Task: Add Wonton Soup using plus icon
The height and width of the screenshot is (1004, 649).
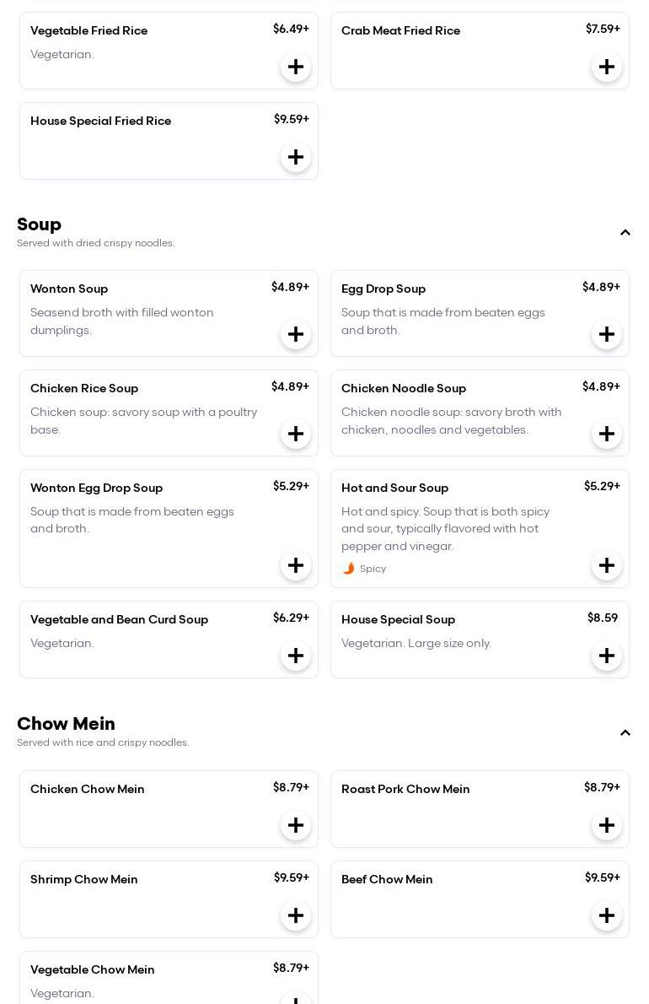Action: (x=296, y=334)
